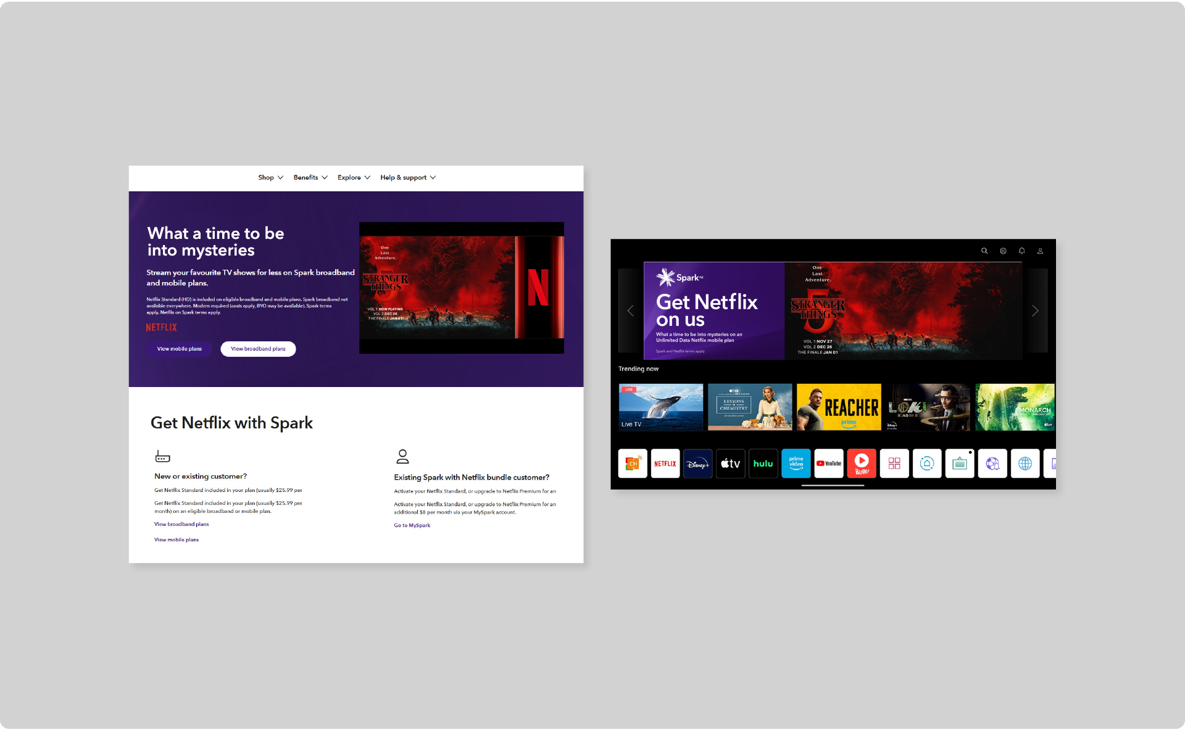Viewport: 1185px width, 729px height.
Task: Go to the next TV banner with the right arrow
Action: coord(1035,310)
